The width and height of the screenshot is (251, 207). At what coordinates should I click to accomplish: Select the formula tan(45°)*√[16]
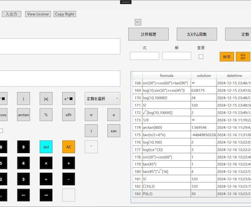(x=166, y=172)
